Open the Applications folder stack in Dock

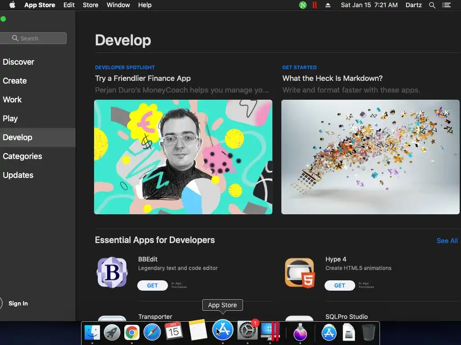(x=329, y=332)
